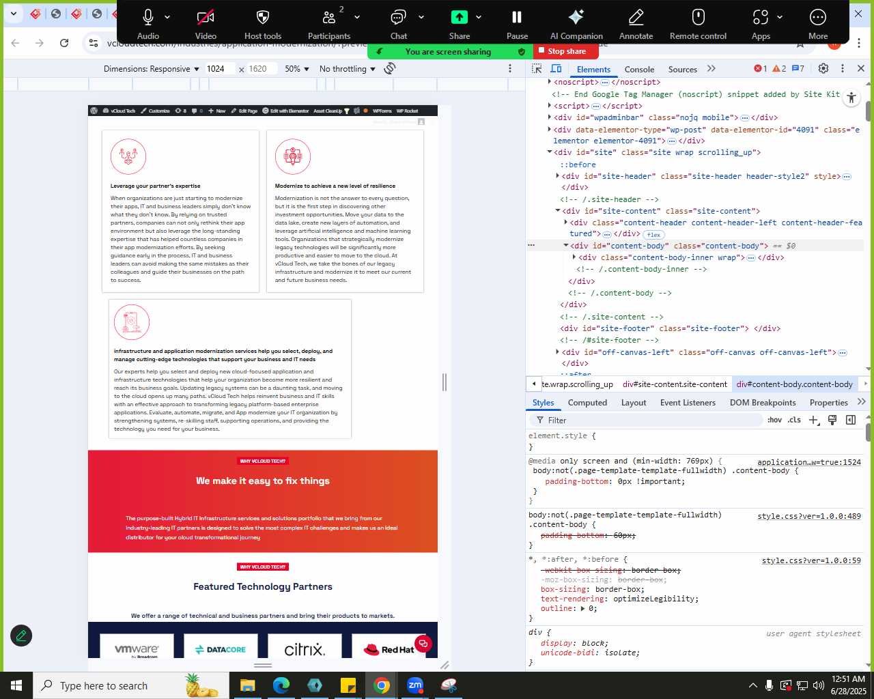Open the Properties tab
This screenshot has width=874, height=699.
point(828,403)
